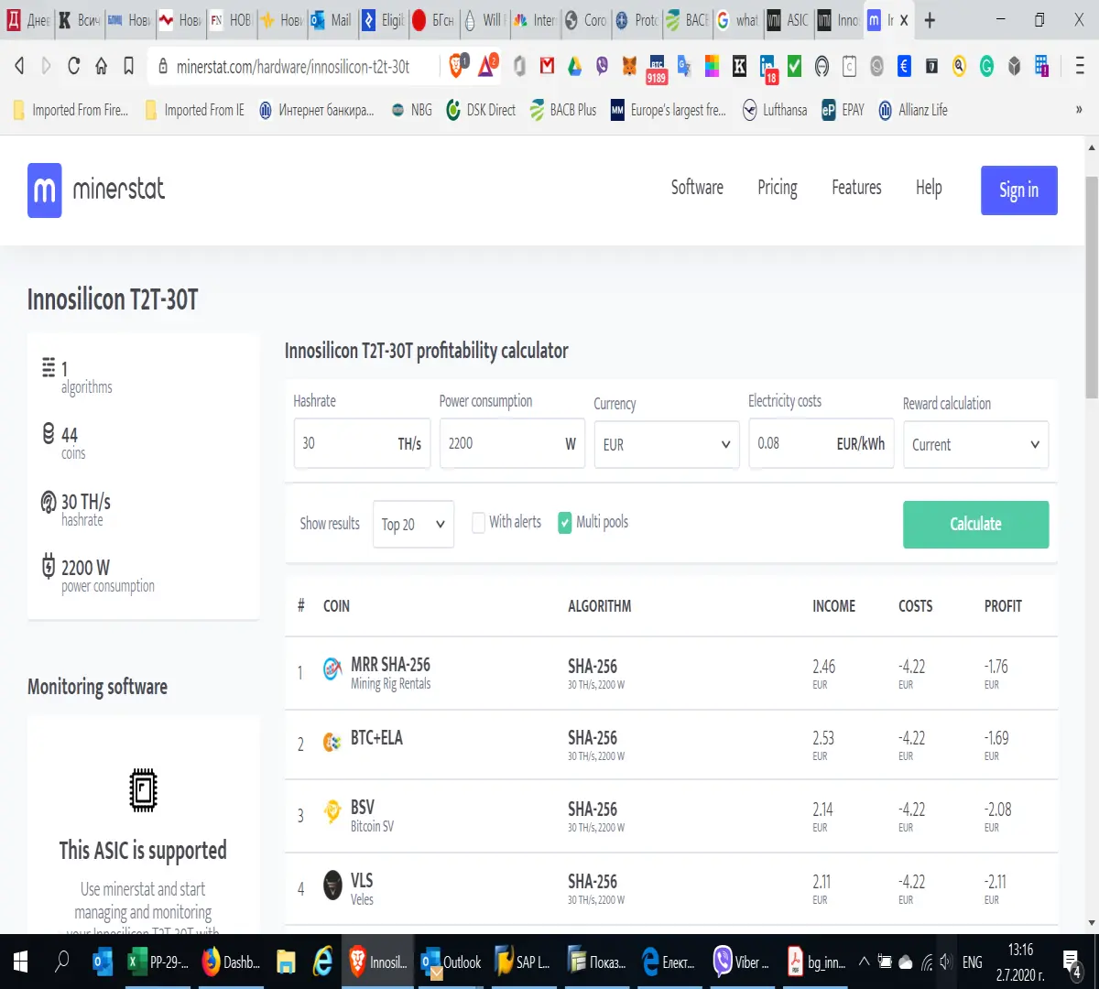Click the Power consumption input field

click(x=512, y=443)
